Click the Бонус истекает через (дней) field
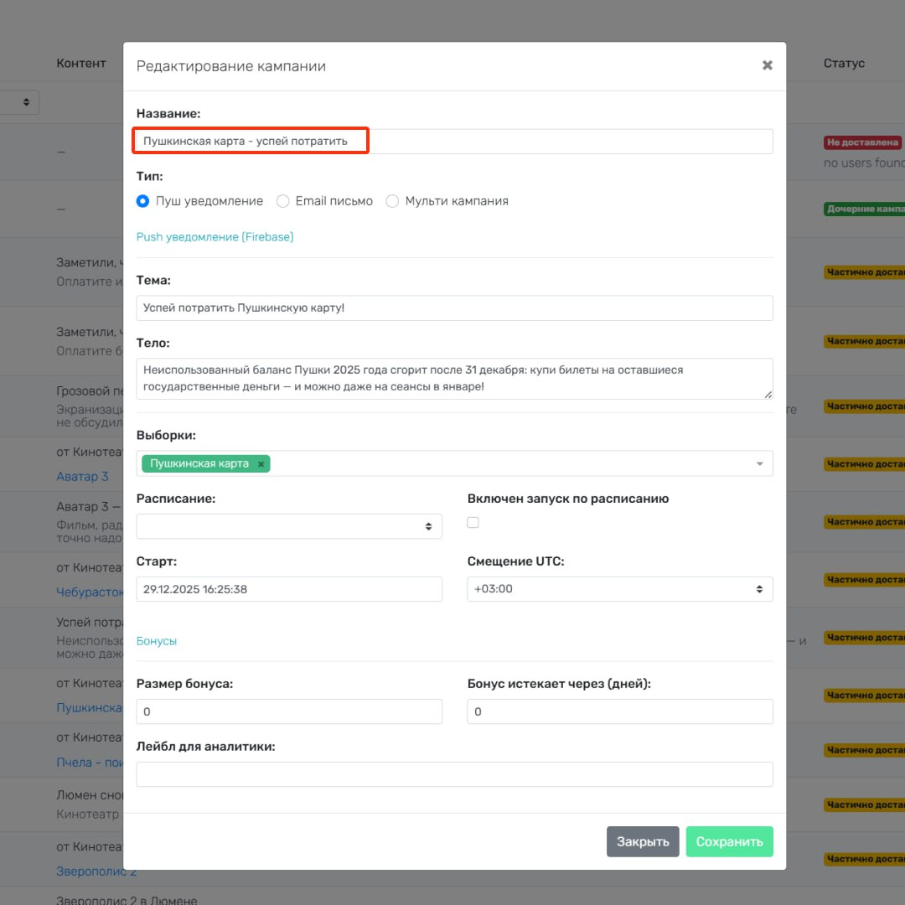Viewport: 905px width, 905px height. coord(620,711)
